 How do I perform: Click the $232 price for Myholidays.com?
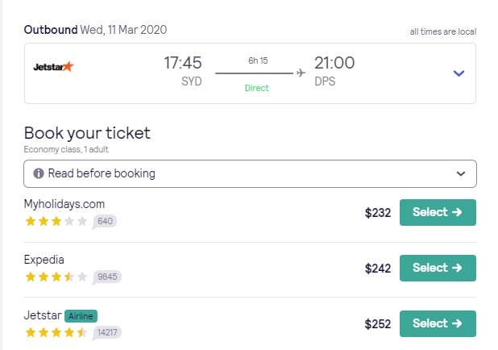[377, 213]
